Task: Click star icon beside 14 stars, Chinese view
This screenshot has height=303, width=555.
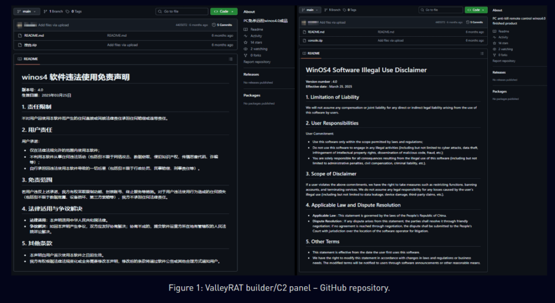Action: 246,42
